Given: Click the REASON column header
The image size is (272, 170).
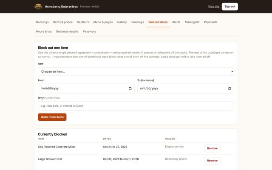Looking at the screenshot, I should tap(170, 139).
